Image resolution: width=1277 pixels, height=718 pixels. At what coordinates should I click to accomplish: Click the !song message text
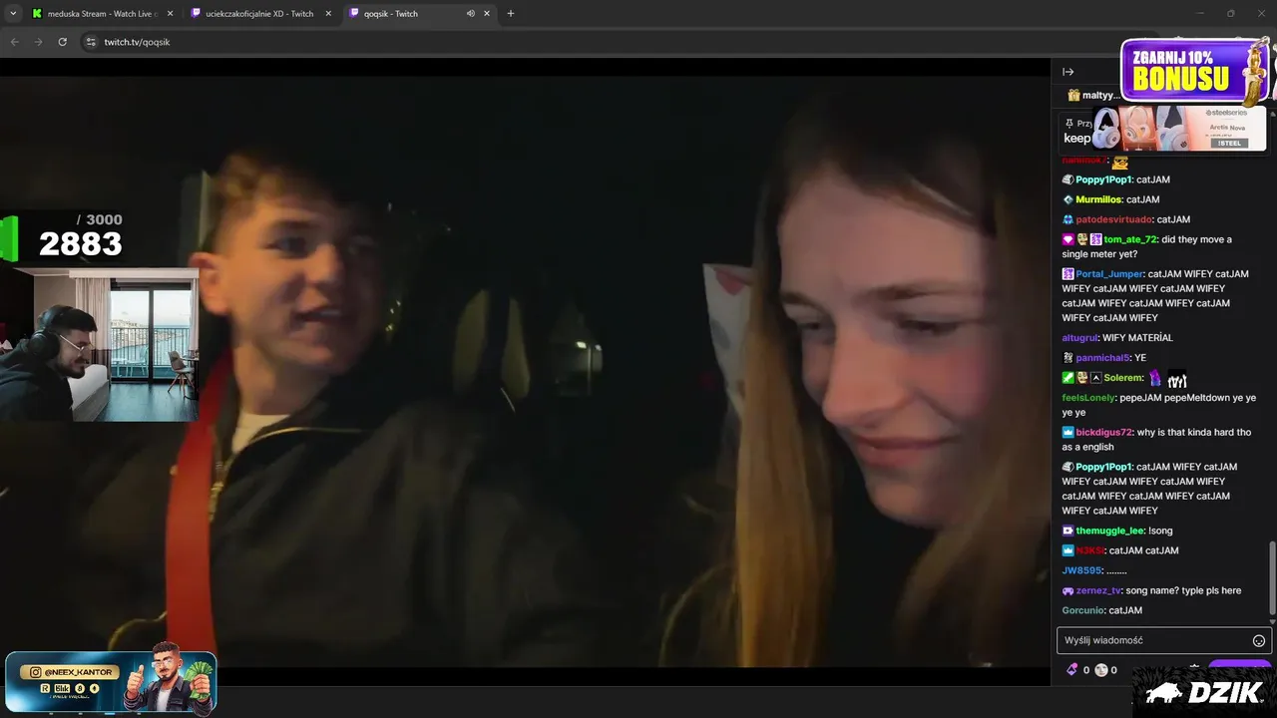click(x=1160, y=531)
